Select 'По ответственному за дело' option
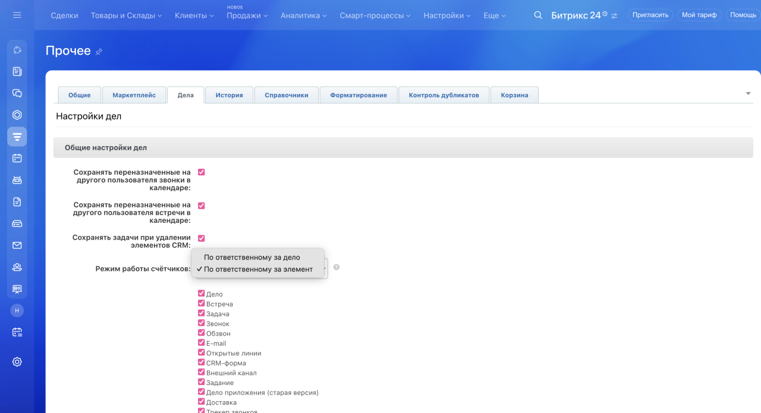This screenshot has width=761, height=413. coord(251,257)
